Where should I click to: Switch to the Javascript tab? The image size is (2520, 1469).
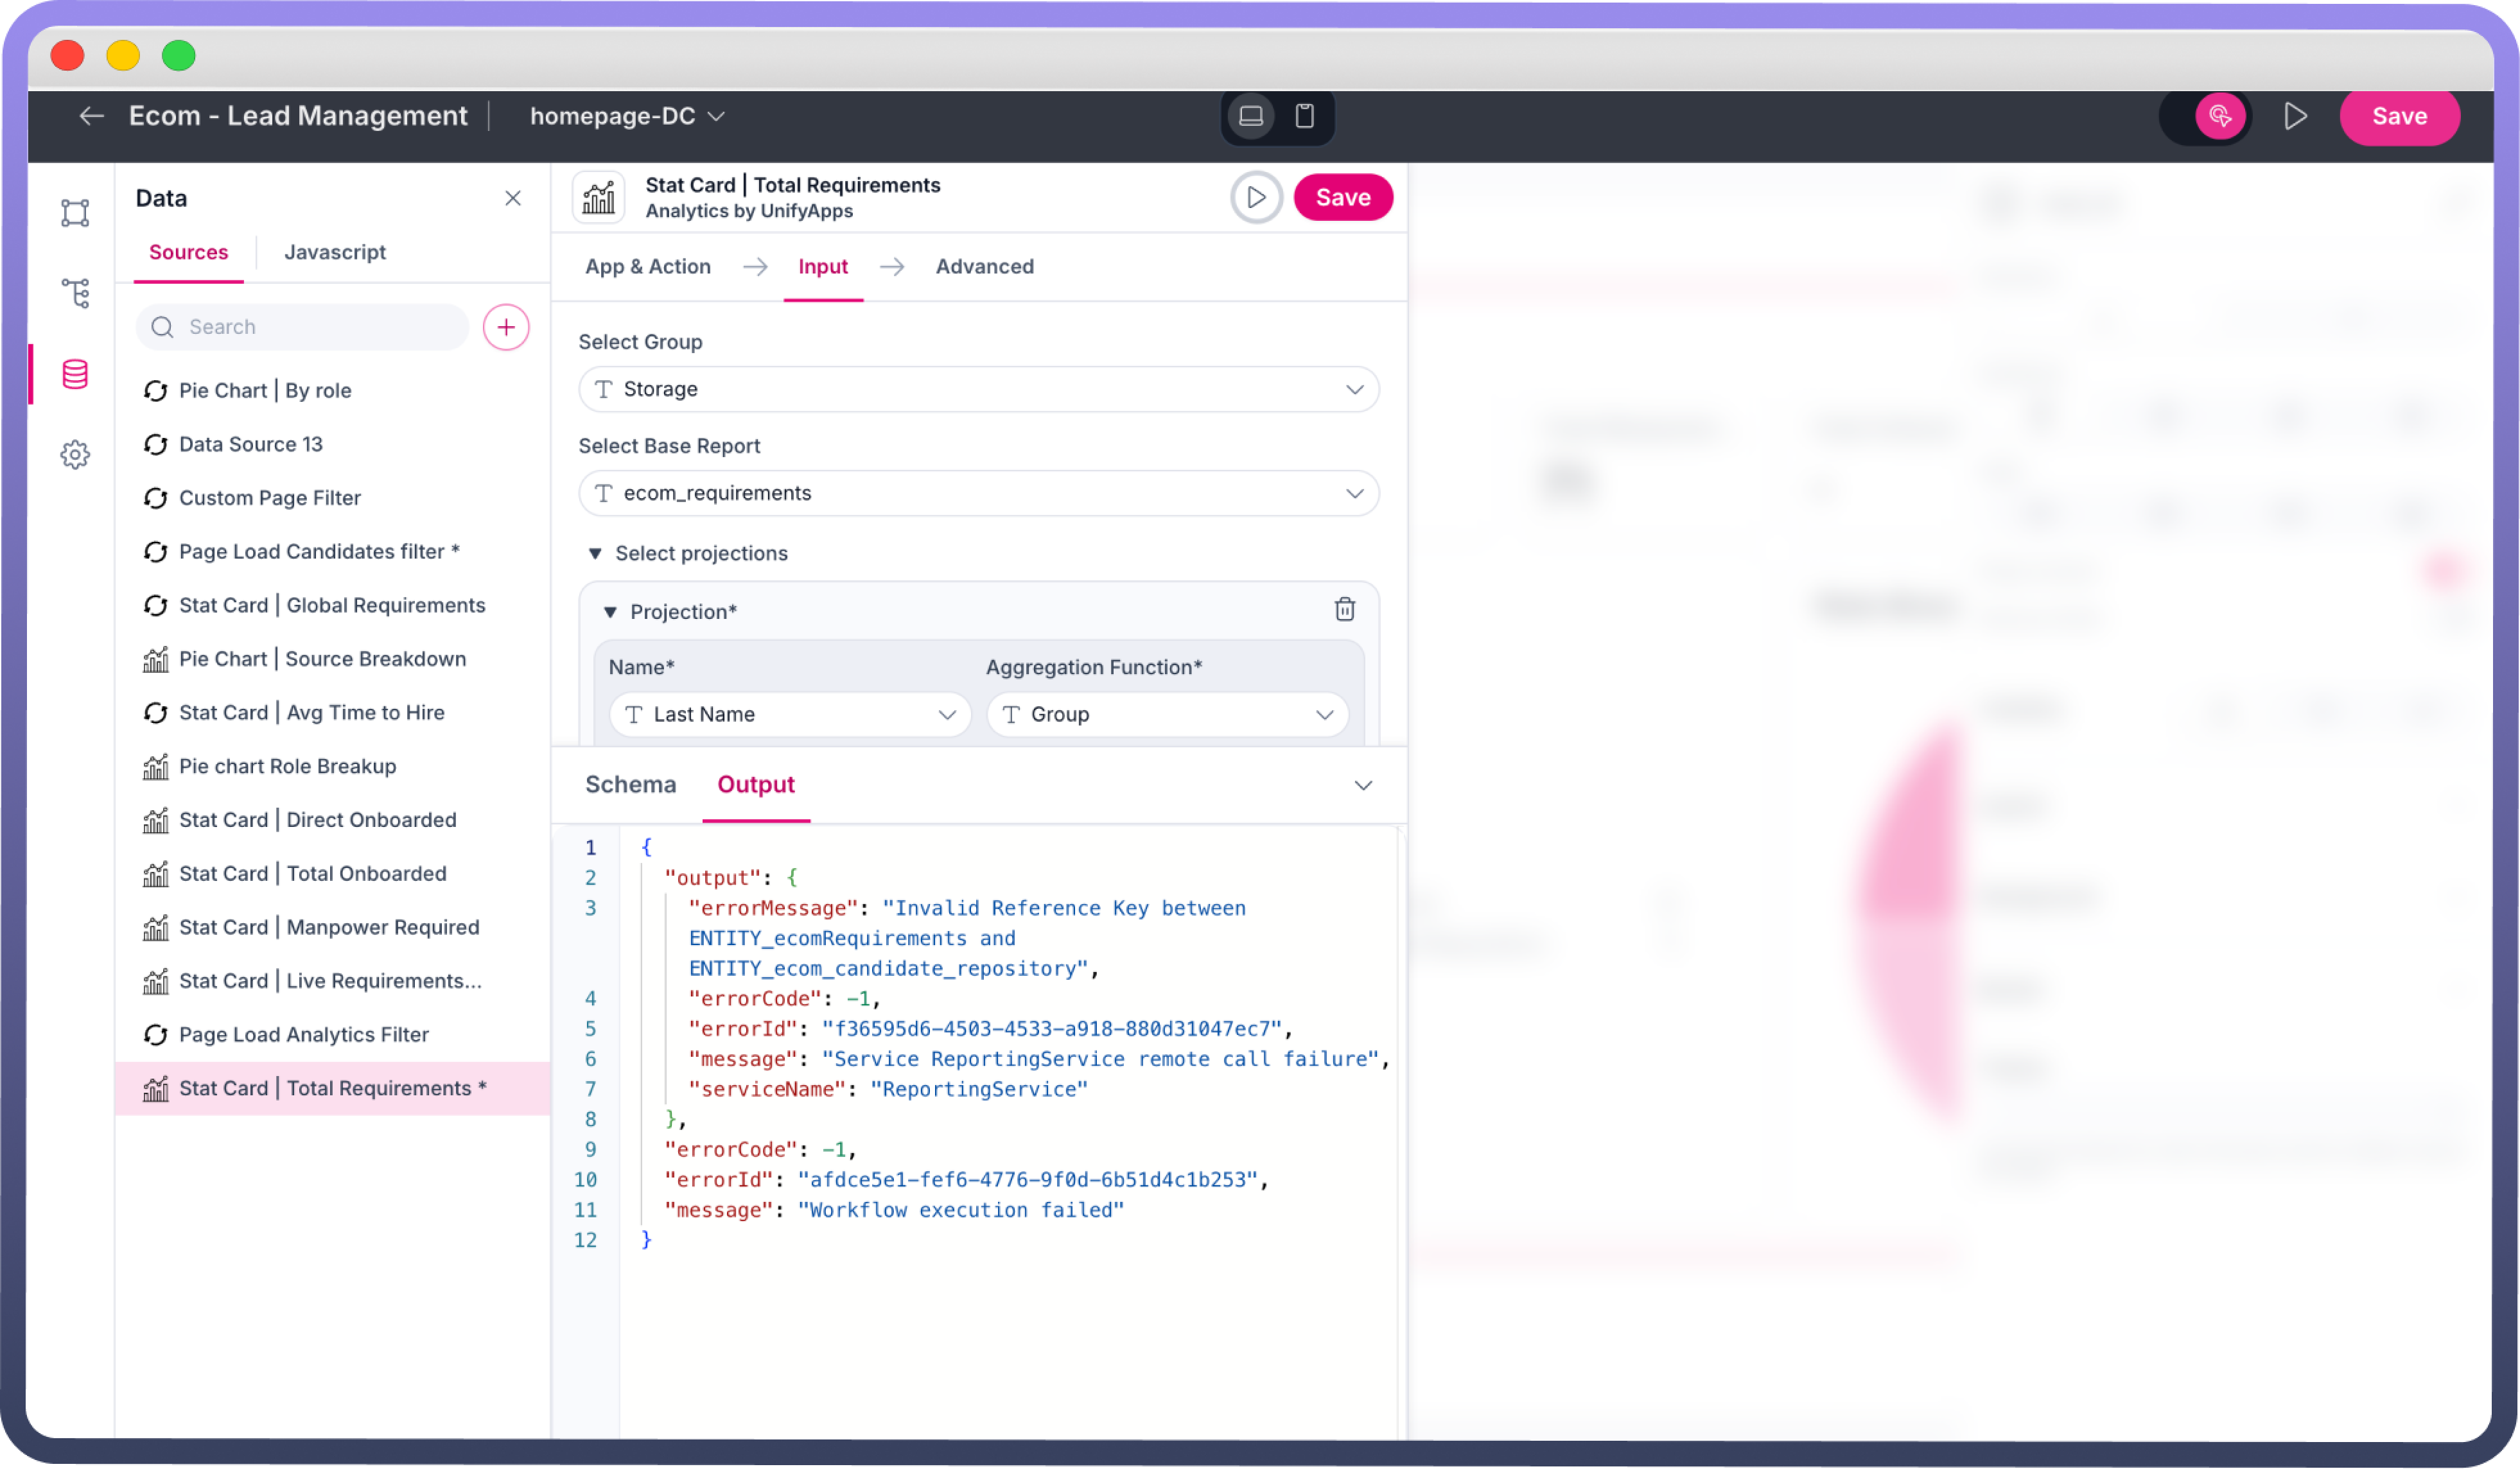pos(334,252)
